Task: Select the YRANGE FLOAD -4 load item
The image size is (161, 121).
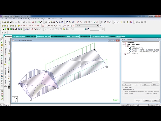Action: tap(145, 50)
